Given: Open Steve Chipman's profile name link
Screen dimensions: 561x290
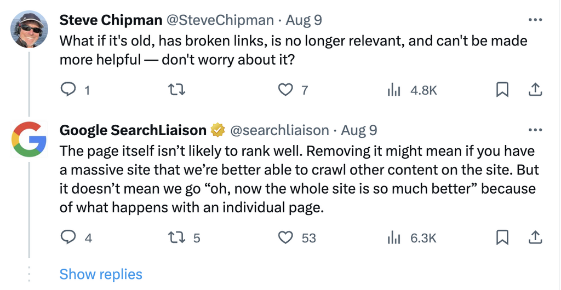Looking at the screenshot, I should coord(110,20).
